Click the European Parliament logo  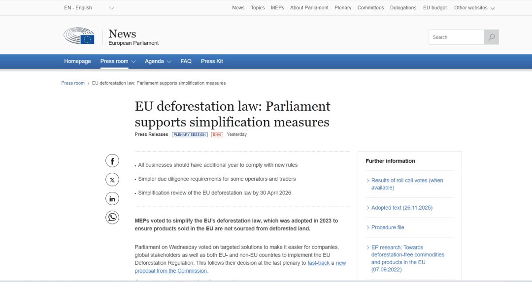tap(79, 36)
